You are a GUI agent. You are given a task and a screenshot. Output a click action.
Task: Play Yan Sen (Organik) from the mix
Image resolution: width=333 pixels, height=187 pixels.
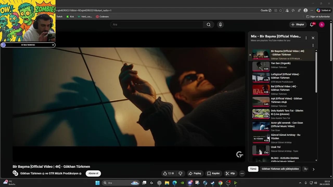tap(282, 66)
